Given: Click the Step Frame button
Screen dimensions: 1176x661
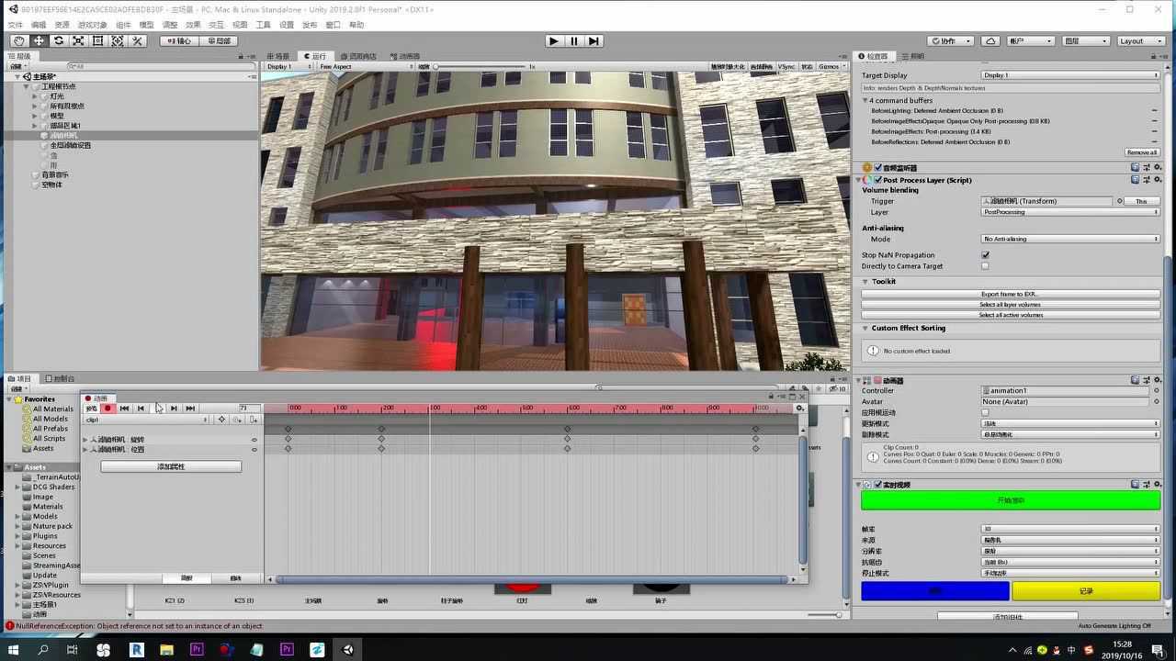Looking at the screenshot, I should 594,41.
